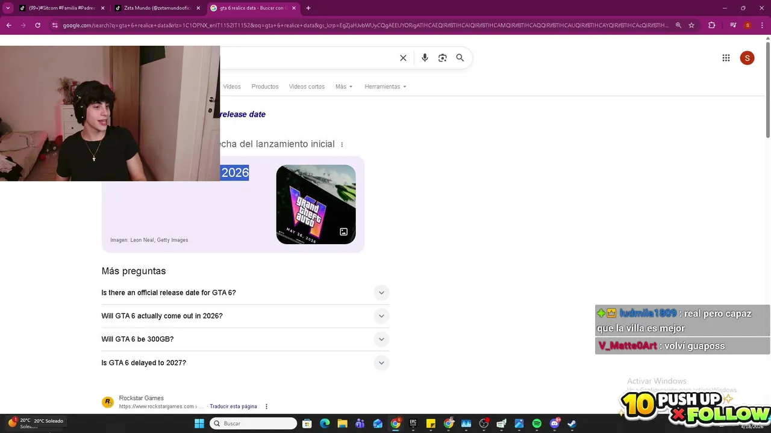Switch to the 'Videos' results tab
Image resolution: width=771 pixels, height=433 pixels.
pyautogui.click(x=232, y=87)
